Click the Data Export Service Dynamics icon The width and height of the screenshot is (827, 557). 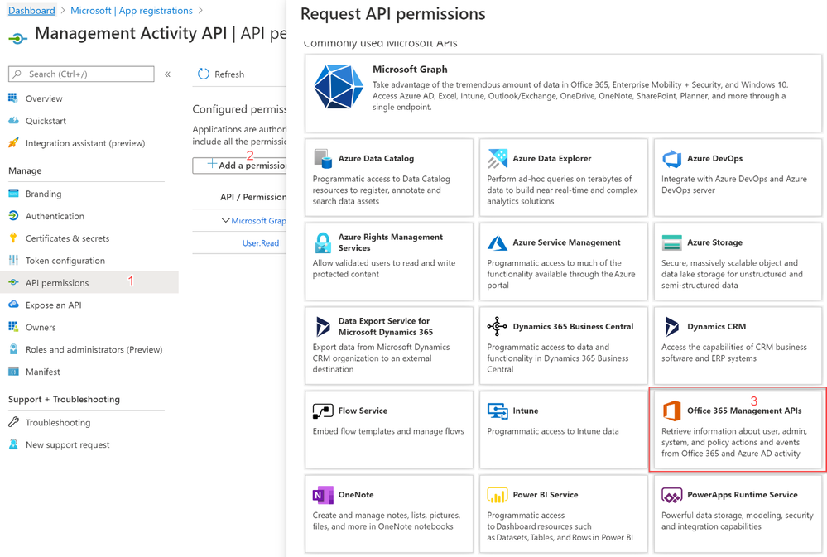click(x=322, y=326)
